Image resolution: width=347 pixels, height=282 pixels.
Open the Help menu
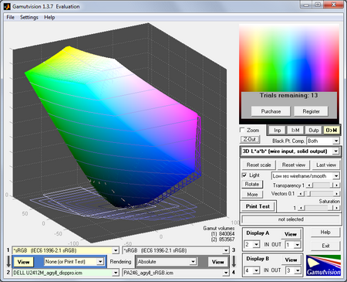(x=49, y=17)
